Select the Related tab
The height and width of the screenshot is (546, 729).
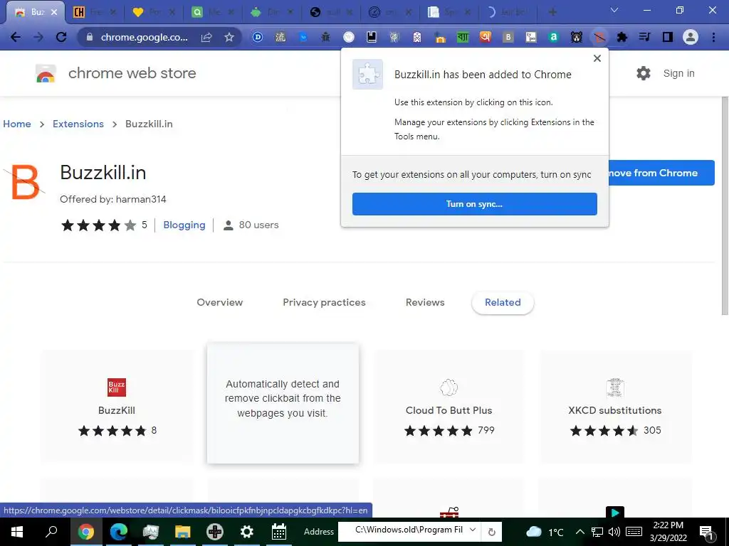503,302
